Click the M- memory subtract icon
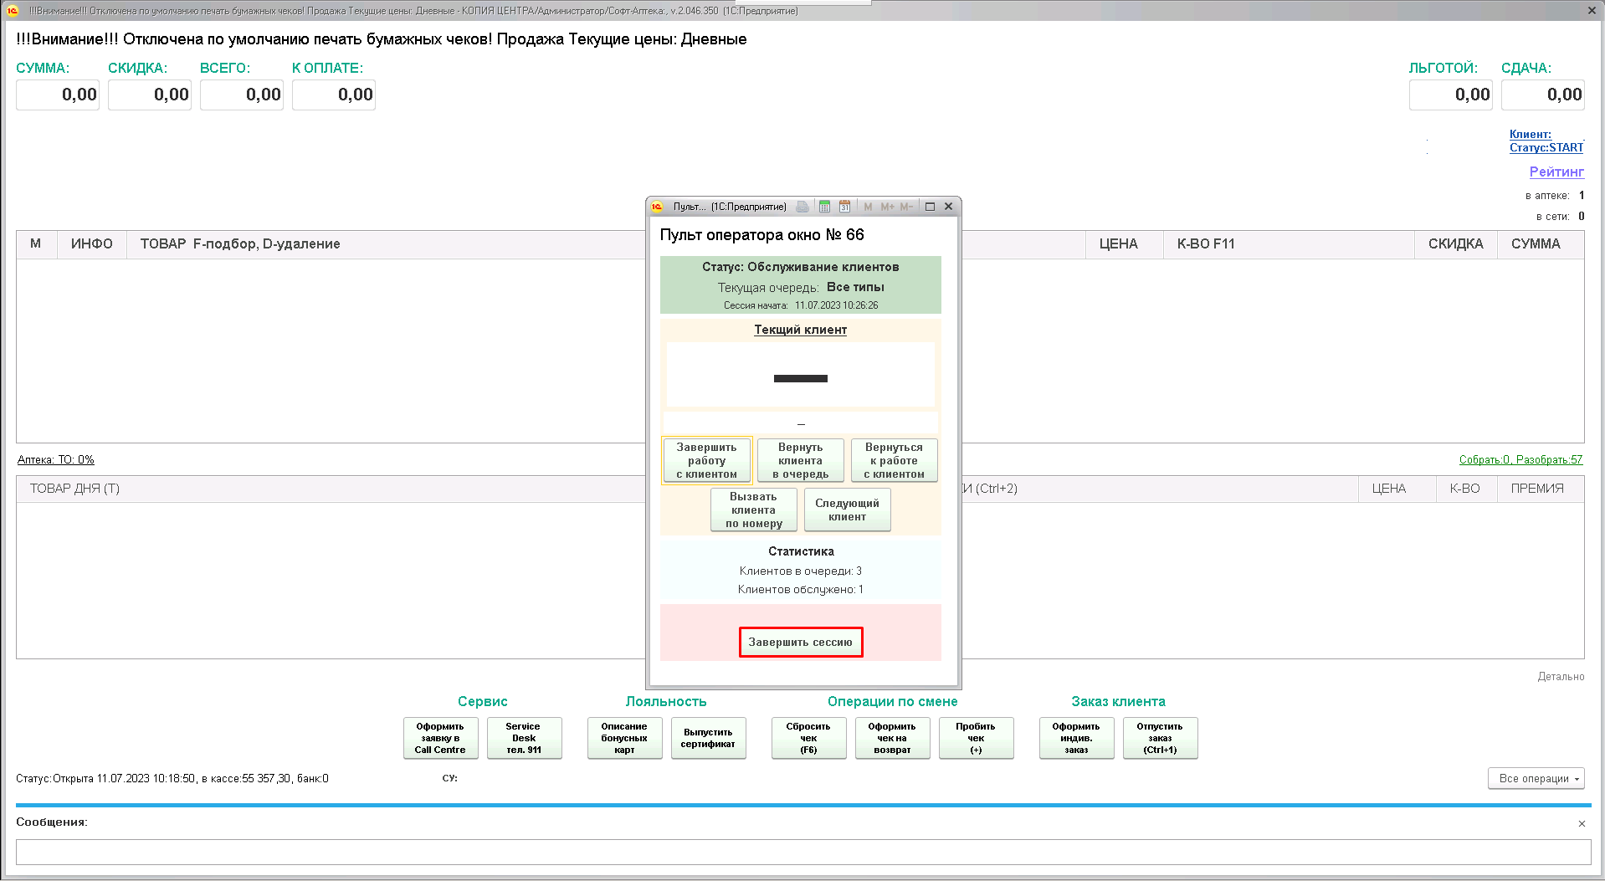This screenshot has height=881, width=1605. 906,207
